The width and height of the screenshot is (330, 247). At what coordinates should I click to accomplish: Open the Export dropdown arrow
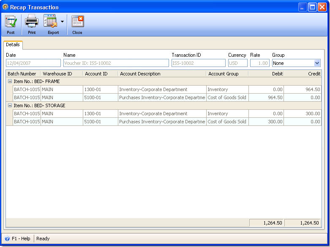tap(62, 22)
